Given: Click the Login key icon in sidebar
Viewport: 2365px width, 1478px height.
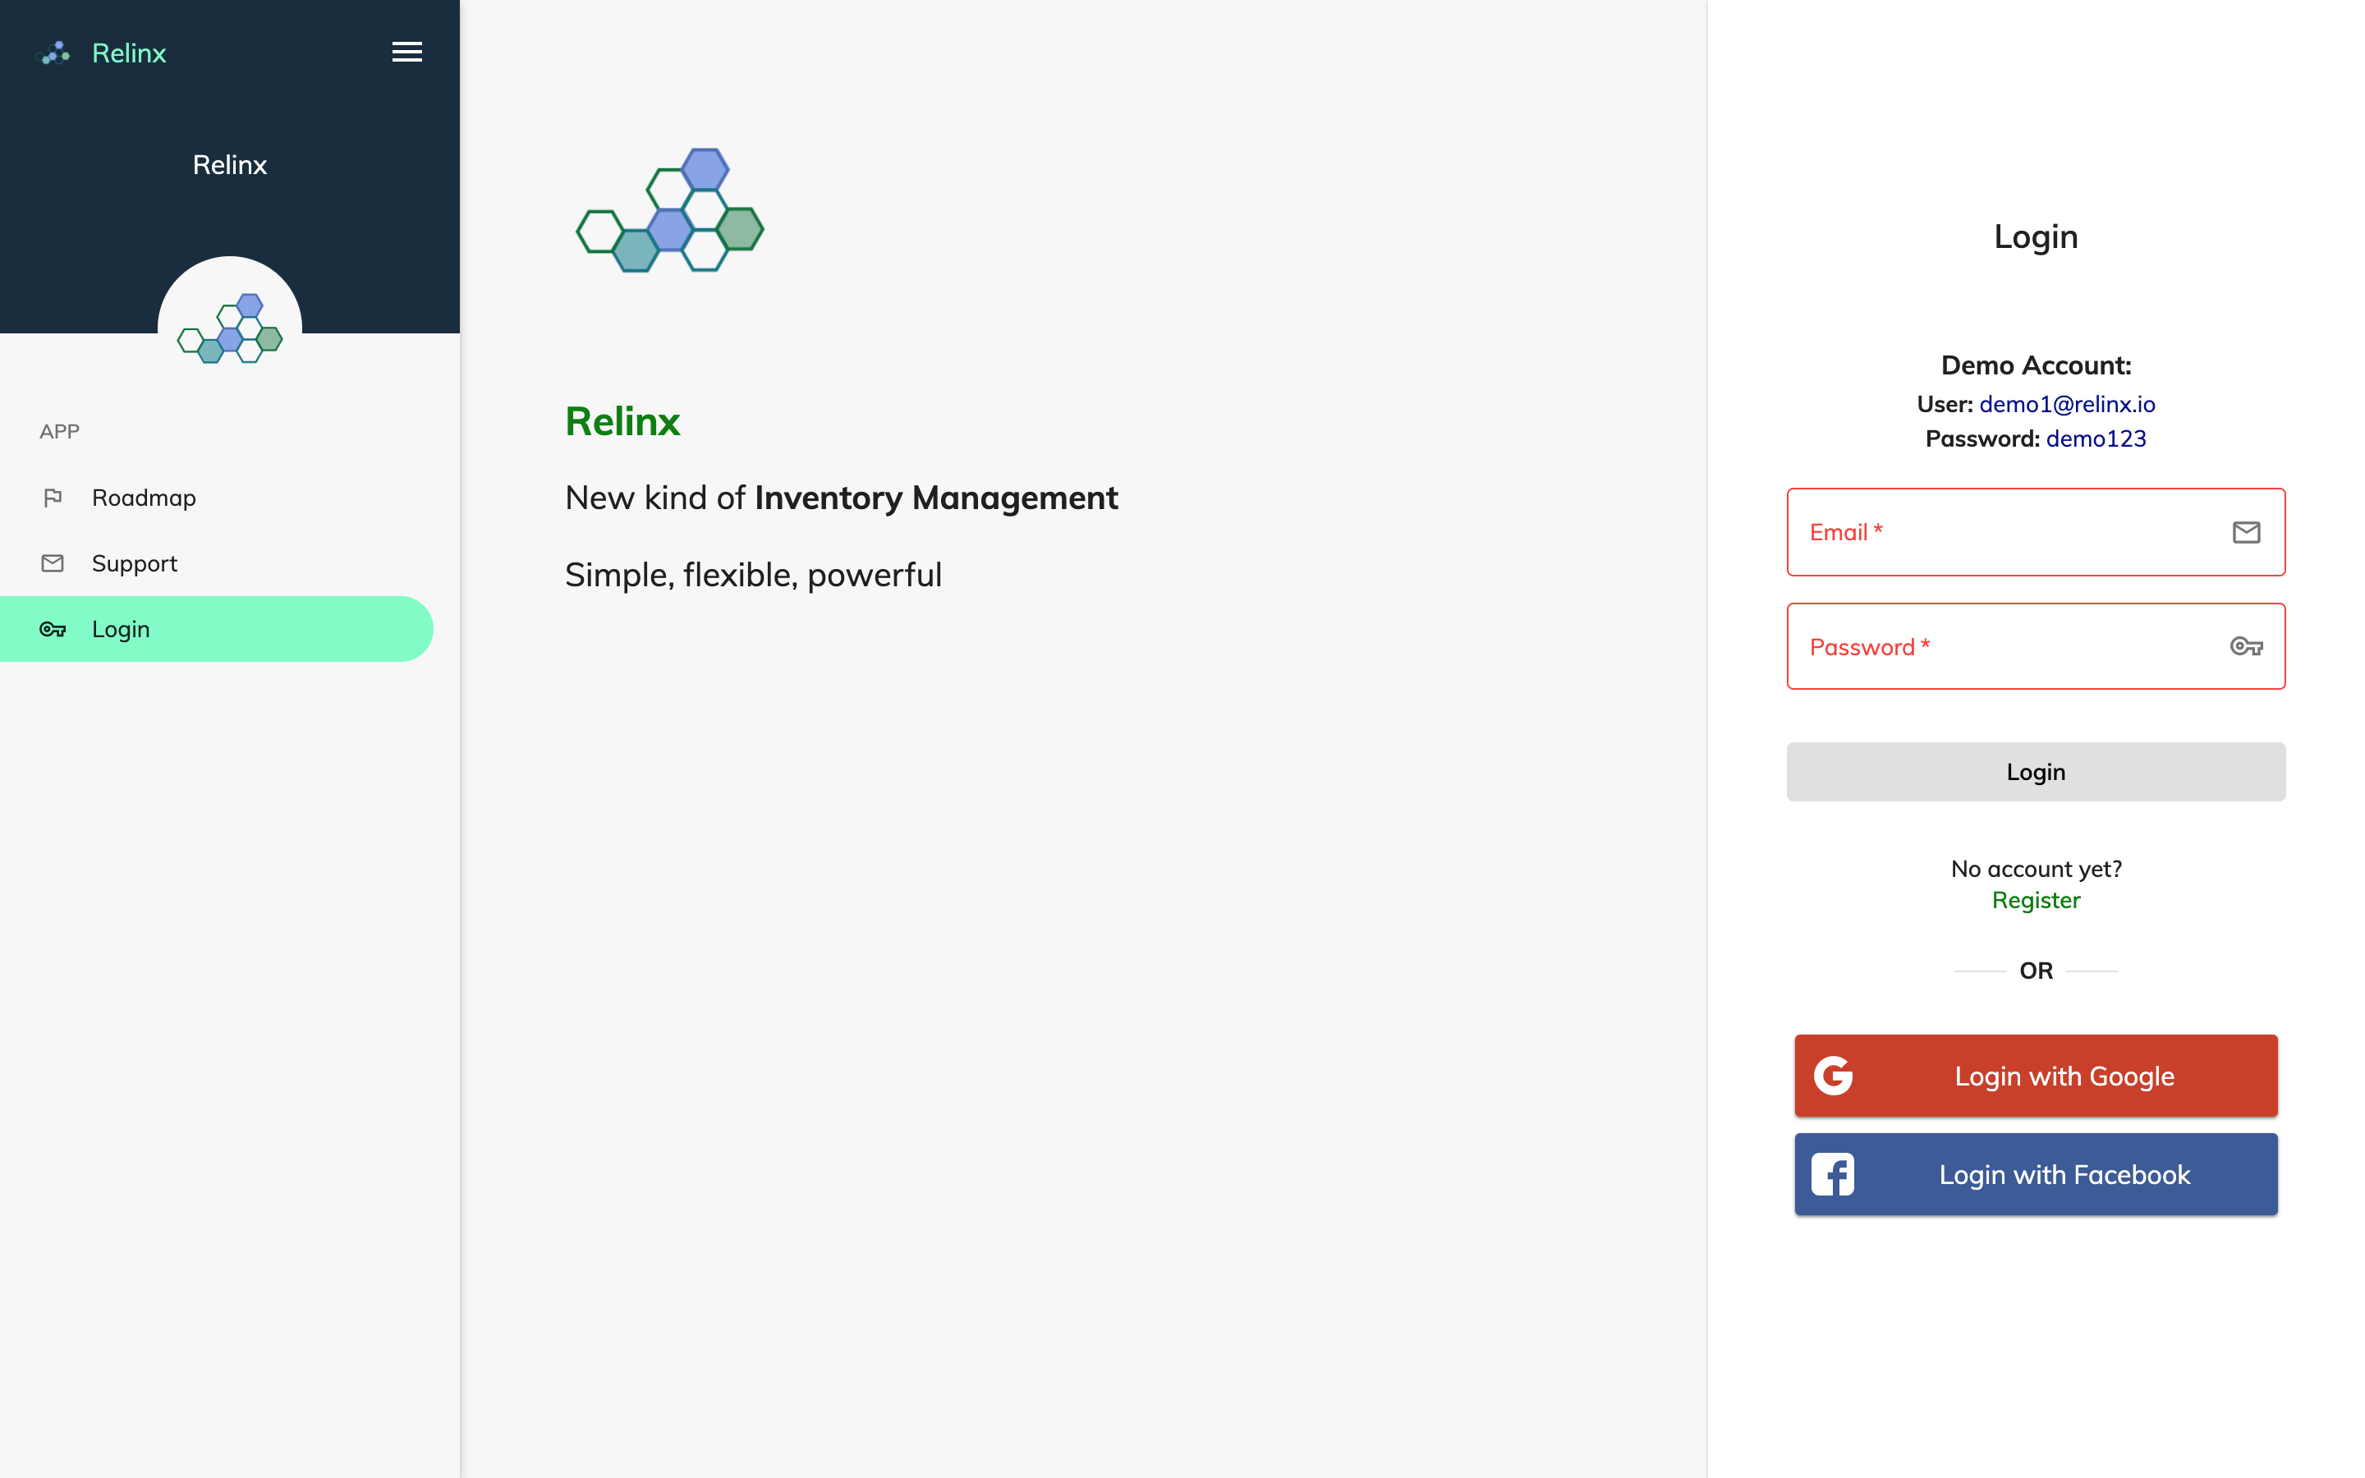Looking at the screenshot, I should click(x=53, y=628).
